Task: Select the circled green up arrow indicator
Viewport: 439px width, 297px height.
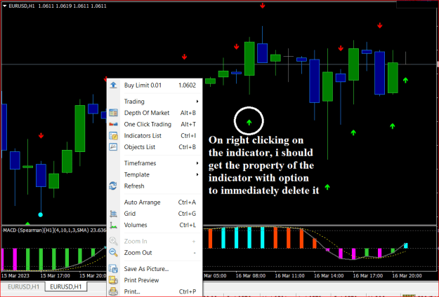Action: tap(249, 123)
